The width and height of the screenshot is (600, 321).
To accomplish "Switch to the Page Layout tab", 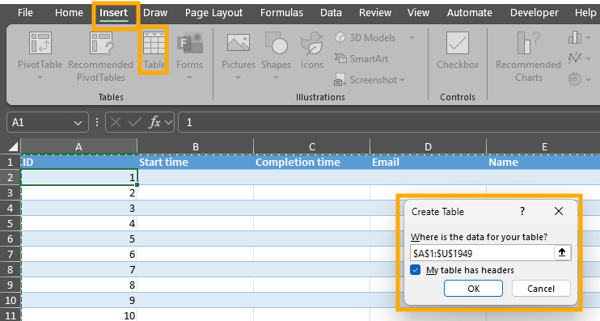I will pos(214,13).
